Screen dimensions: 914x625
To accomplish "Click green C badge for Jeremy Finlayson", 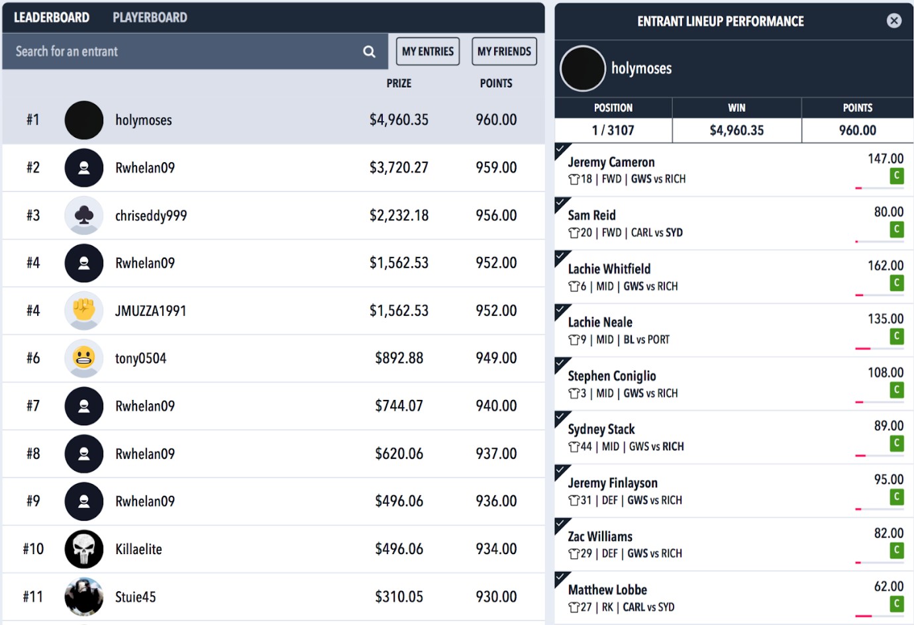I will [897, 497].
